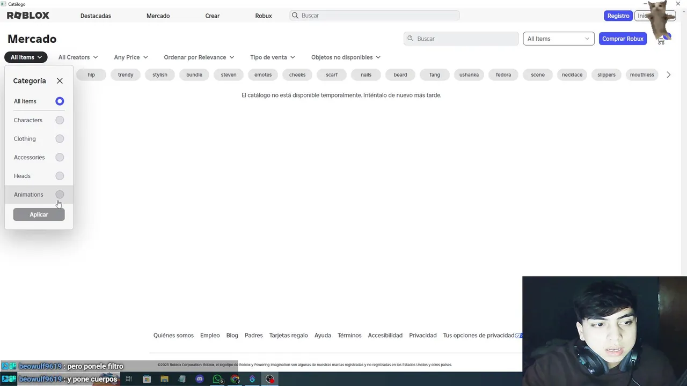
Task: Click the Aplicar button
Action: click(x=39, y=214)
